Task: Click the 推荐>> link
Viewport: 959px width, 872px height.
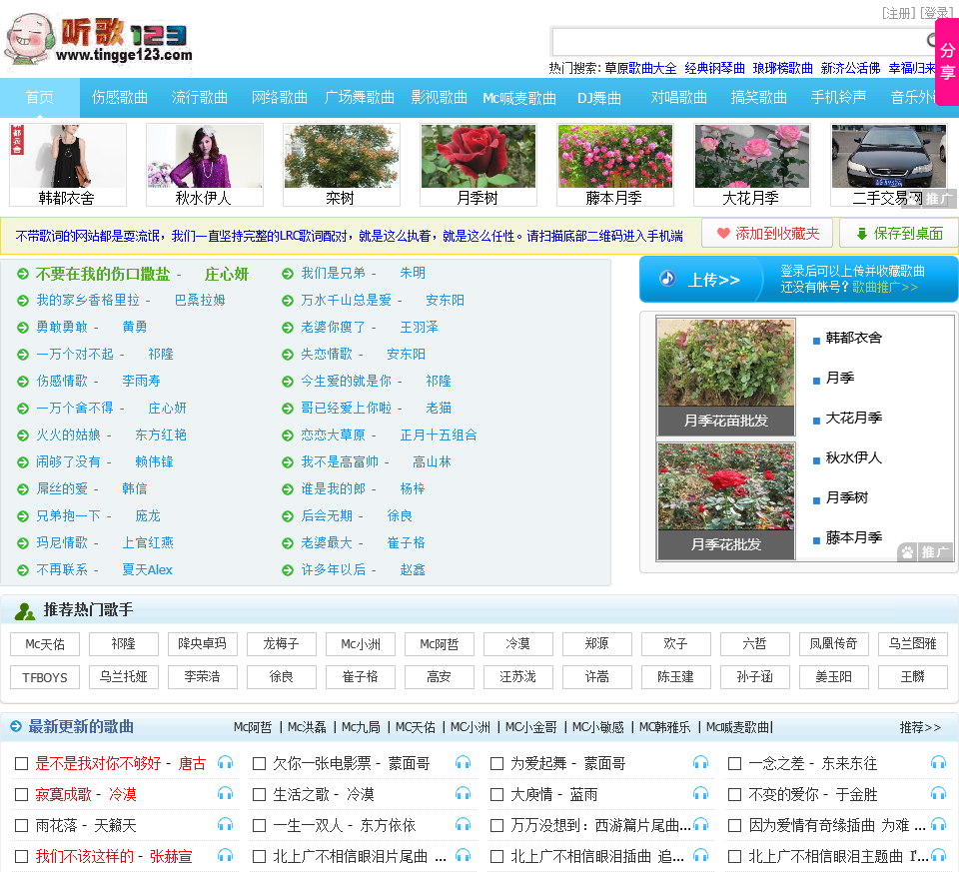Action: click(919, 727)
